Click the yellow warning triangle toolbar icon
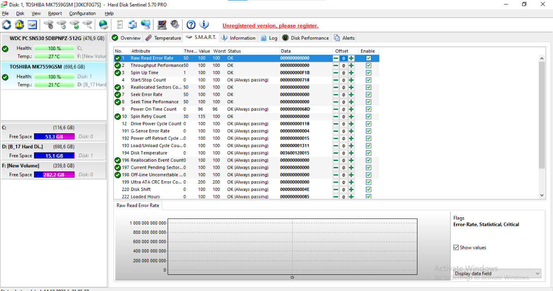 click(x=19, y=24)
